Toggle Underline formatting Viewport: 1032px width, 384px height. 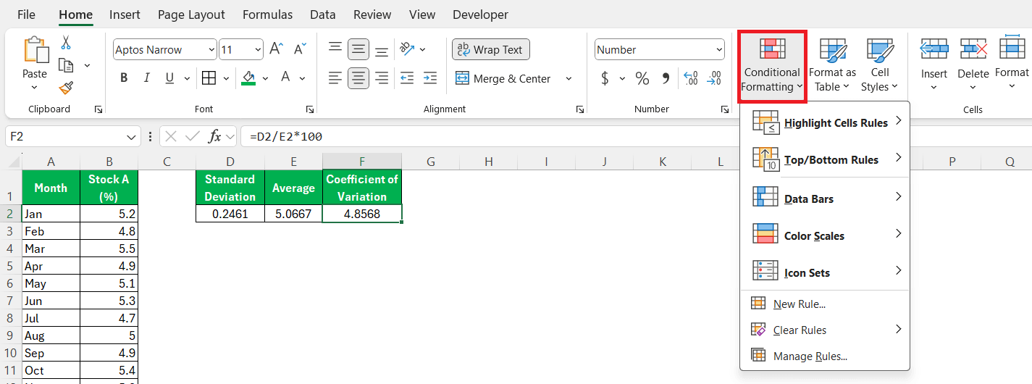[x=169, y=78]
